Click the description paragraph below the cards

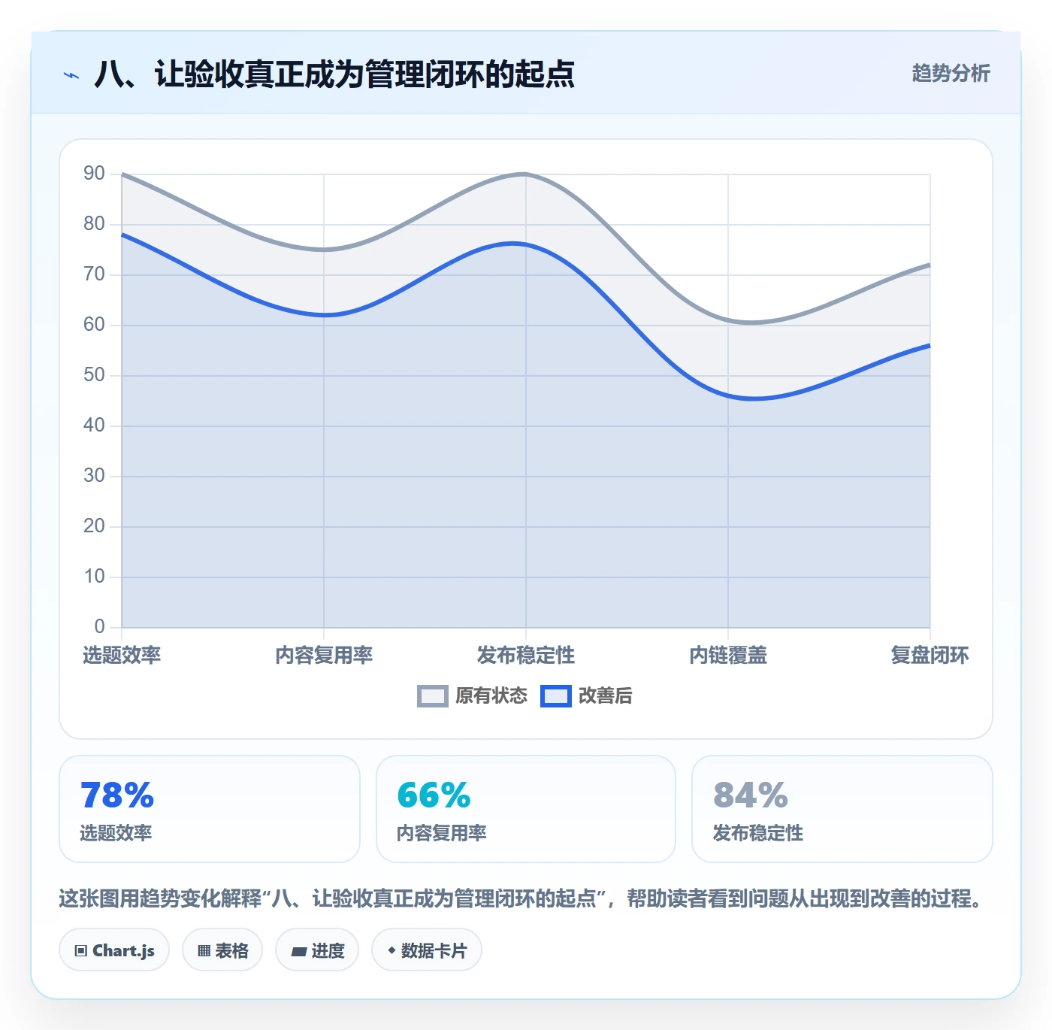point(522,898)
